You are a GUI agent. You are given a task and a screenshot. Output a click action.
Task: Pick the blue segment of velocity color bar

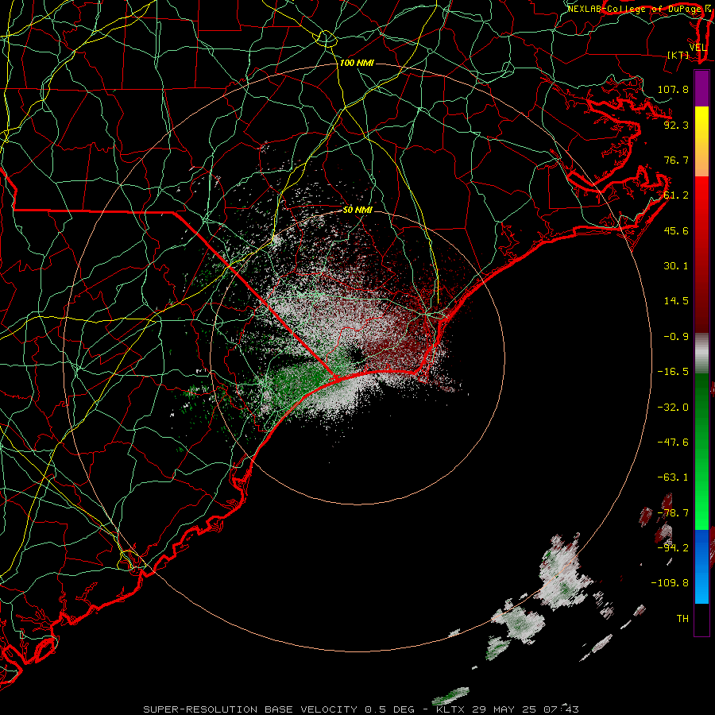[701, 566]
